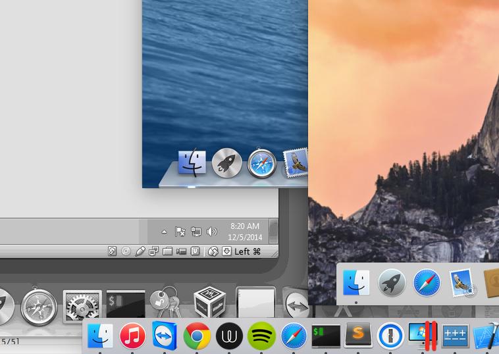The width and height of the screenshot is (499, 354).
Task: Open Safari in the bottom colored dock
Action: pyautogui.click(x=294, y=336)
